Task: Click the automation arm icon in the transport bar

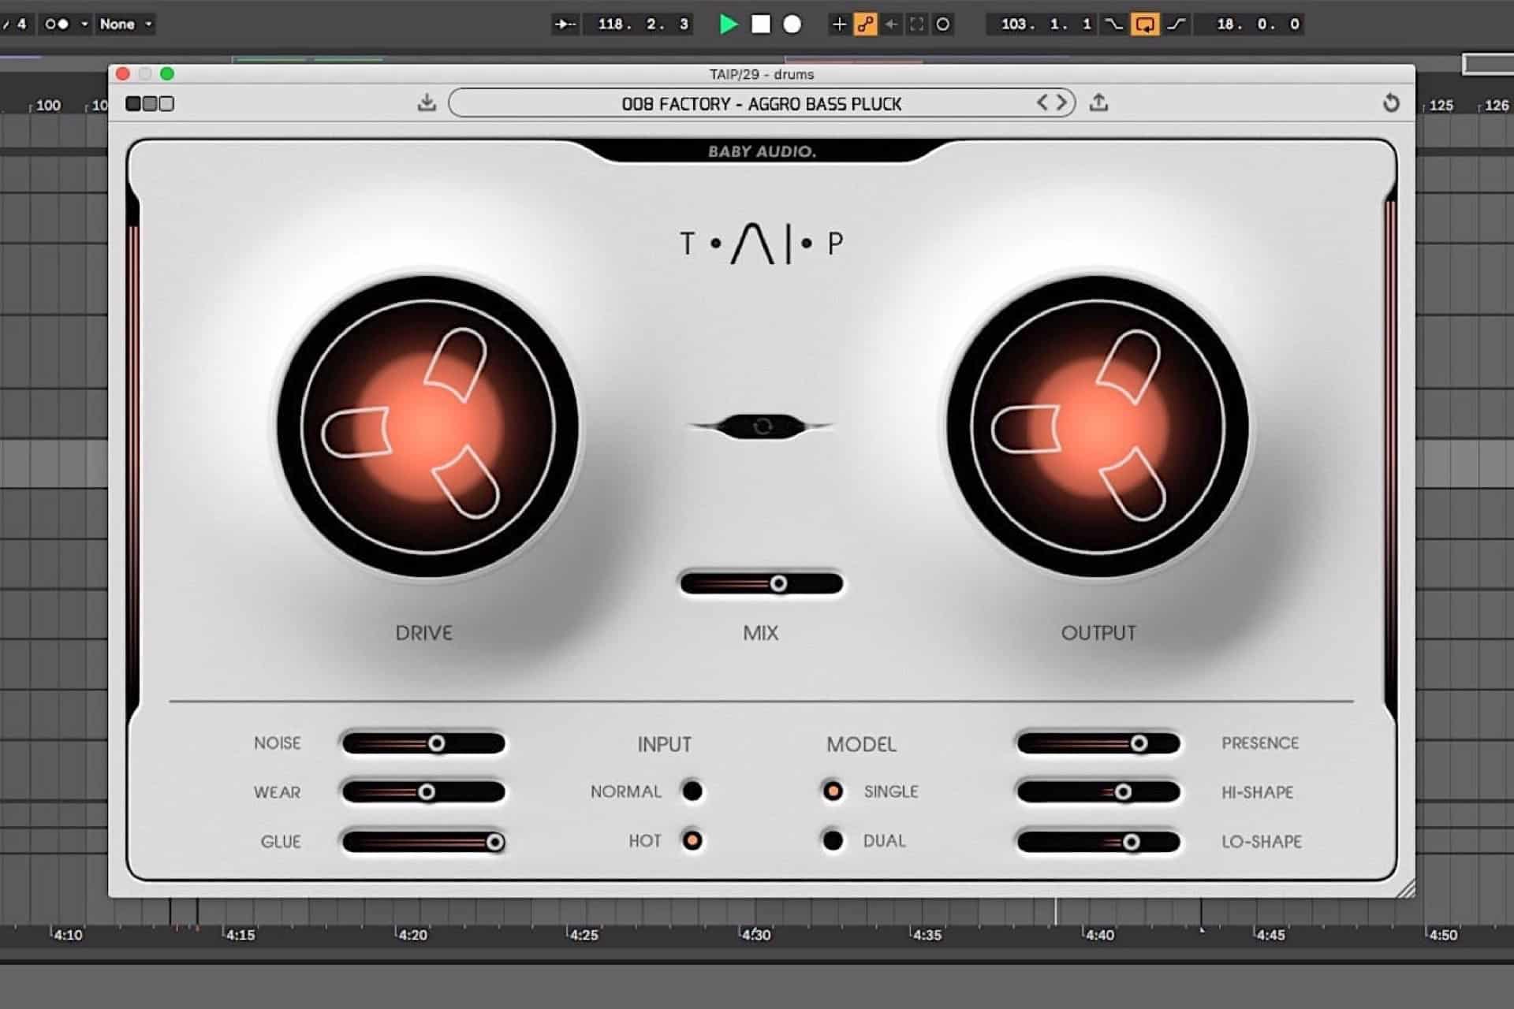Action: pos(866,24)
